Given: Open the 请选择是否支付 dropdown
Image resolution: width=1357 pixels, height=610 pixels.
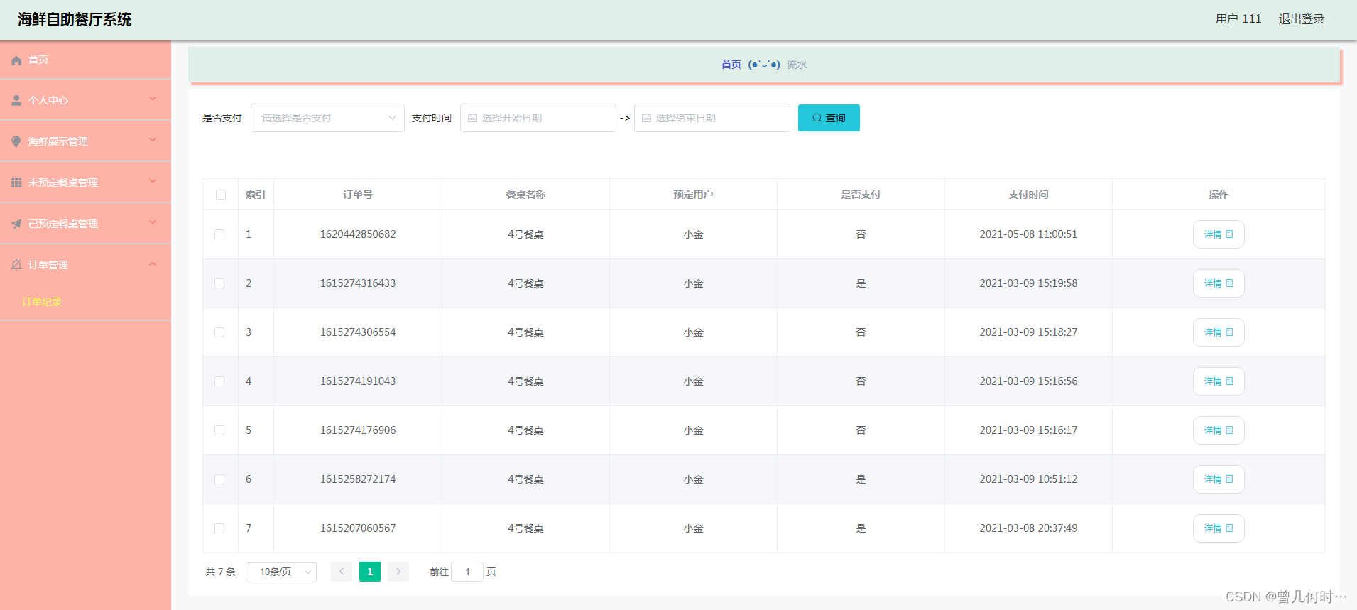Looking at the screenshot, I should click(x=327, y=118).
